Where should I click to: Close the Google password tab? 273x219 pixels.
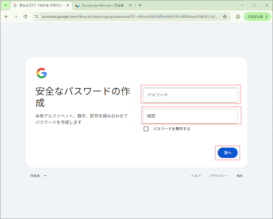[68, 5]
